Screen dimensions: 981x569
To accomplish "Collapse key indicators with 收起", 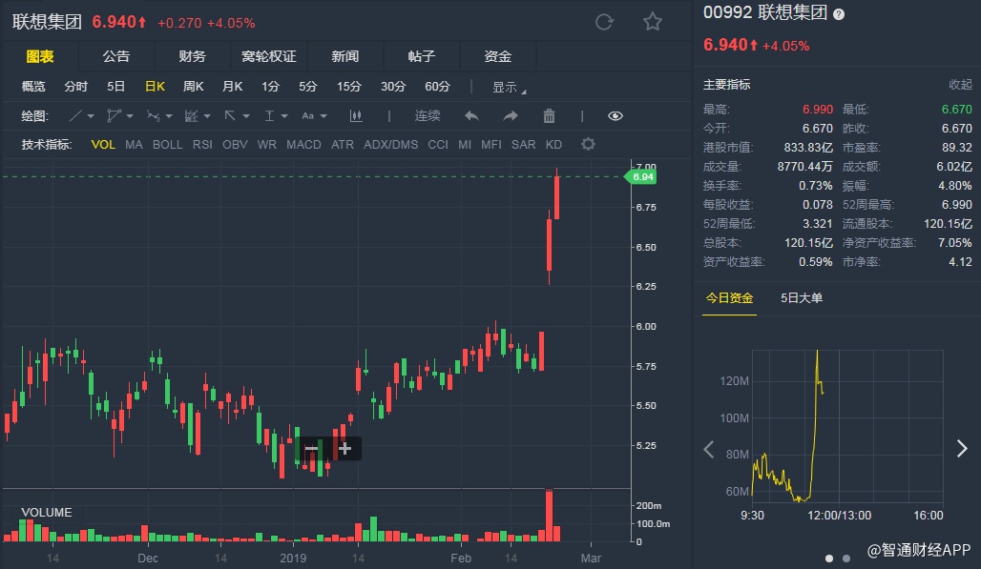I will pos(960,84).
